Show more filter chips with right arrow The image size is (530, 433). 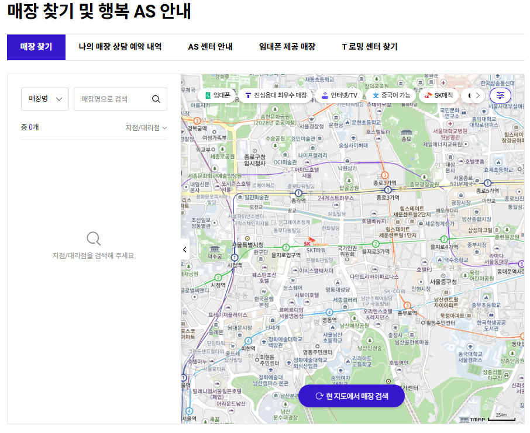(477, 96)
